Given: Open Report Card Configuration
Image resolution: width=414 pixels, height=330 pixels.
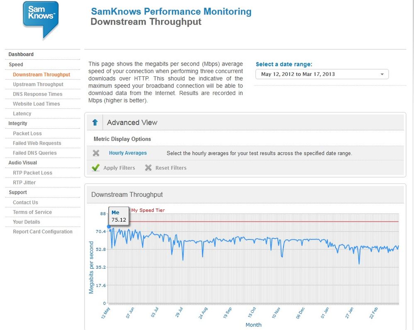Looking at the screenshot, I should (42, 232).
